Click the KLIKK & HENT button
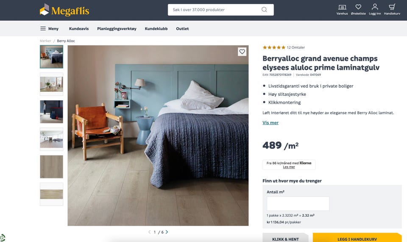This screenshot has height=242, width=407. tap(285, 238)
